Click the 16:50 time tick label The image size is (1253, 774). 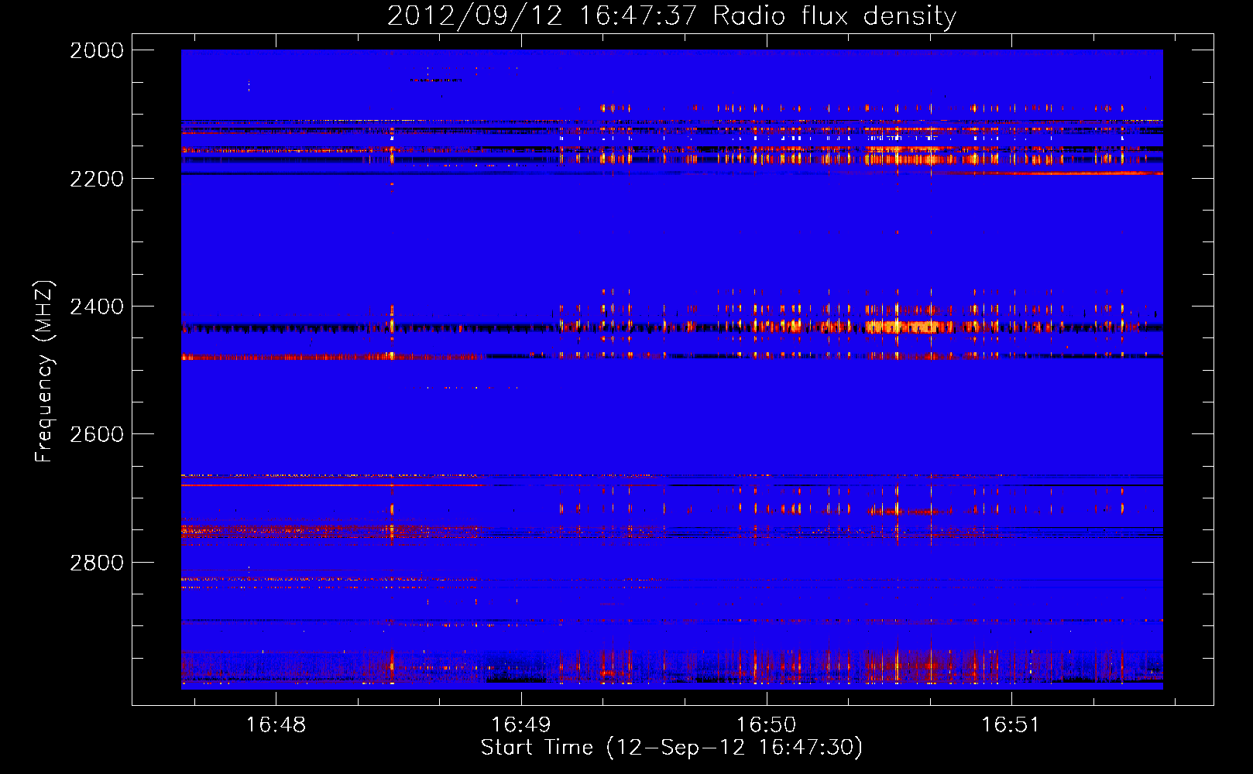tap(766, 724)
